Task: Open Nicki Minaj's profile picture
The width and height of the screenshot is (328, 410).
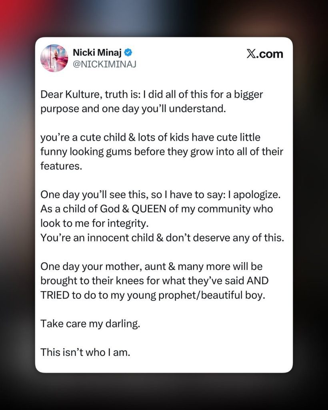Action: (54, 58)
